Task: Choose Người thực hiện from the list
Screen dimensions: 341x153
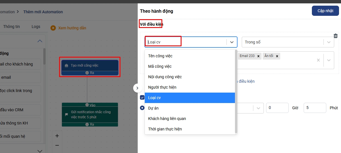Action: (x=162, y=87)
